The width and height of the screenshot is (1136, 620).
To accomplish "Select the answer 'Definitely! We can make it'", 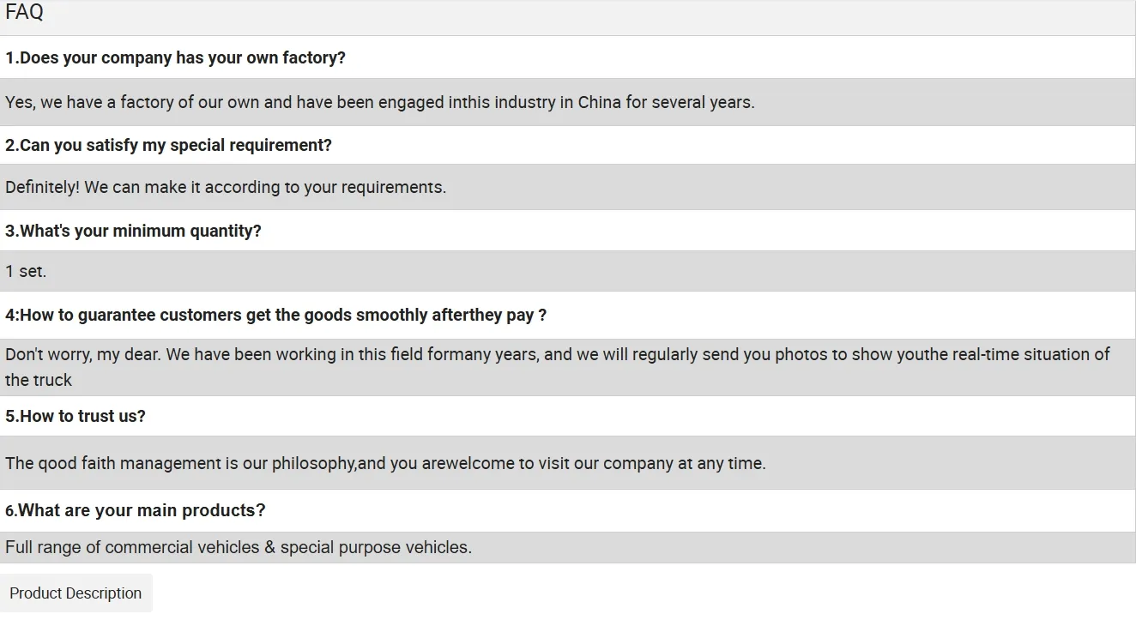I will point(226,187).
